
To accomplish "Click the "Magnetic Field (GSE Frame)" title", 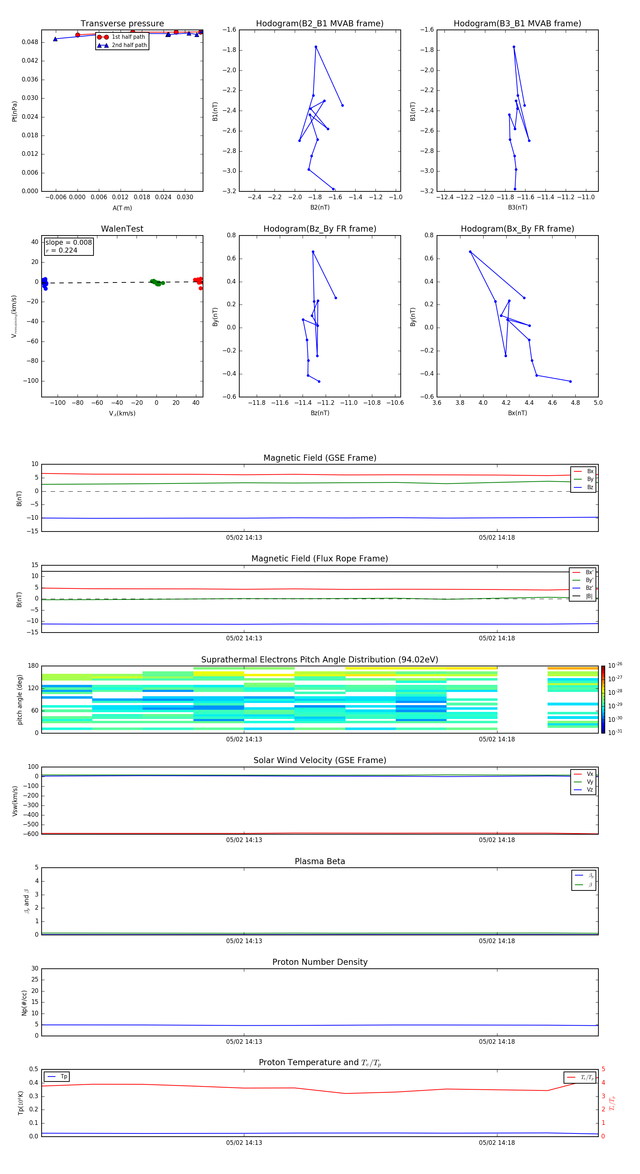I will [320, 458].
